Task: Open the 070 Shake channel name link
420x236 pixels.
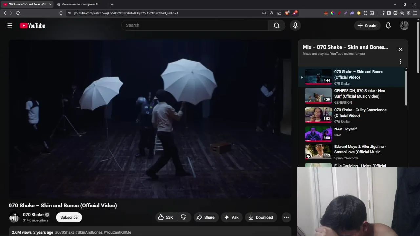Action: click(33, 215)
